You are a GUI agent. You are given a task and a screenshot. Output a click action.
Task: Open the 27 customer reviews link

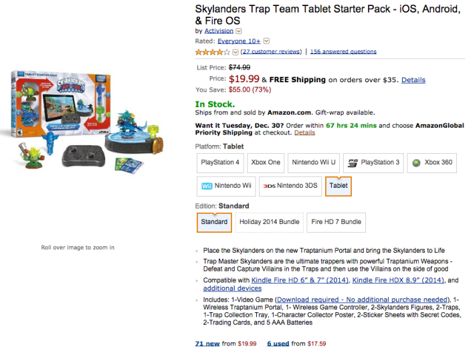[272, 51]
